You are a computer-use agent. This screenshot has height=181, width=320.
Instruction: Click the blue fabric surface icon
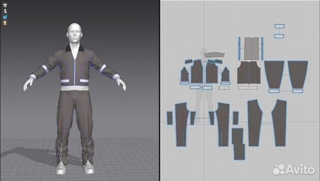[x=5, y=16]
